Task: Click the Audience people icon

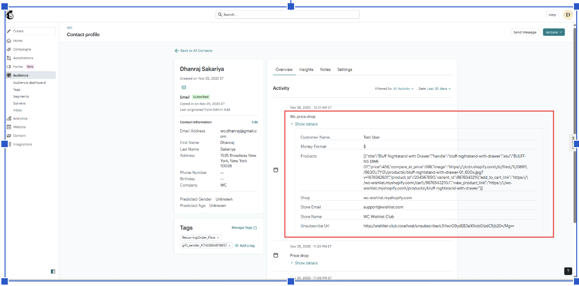Action: click(x=9, y=75)
